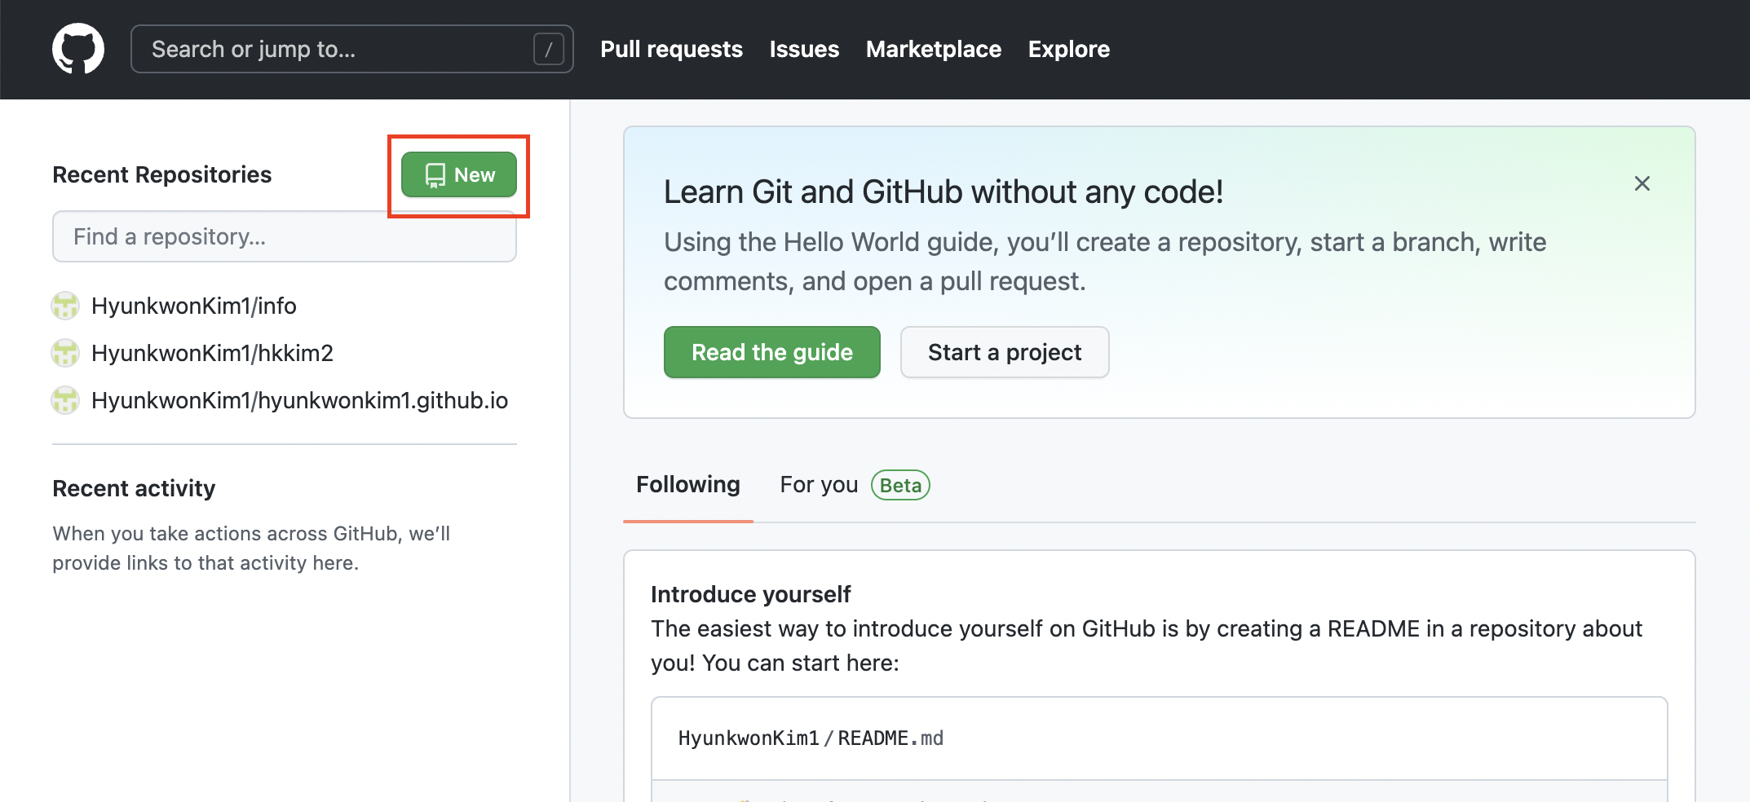Image resolution: width=1750 pixels, height=802 pixels.
Task: Click the Learn Git and GitHub without any code heading
Action: tap(943, 192)
